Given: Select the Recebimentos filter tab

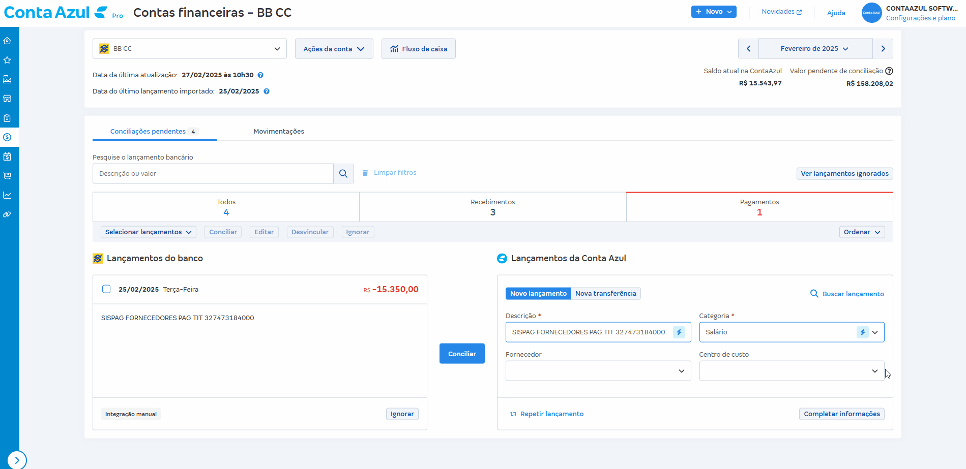Looking at the screenshot, I should pyautogui.click(x=492, y=207).
